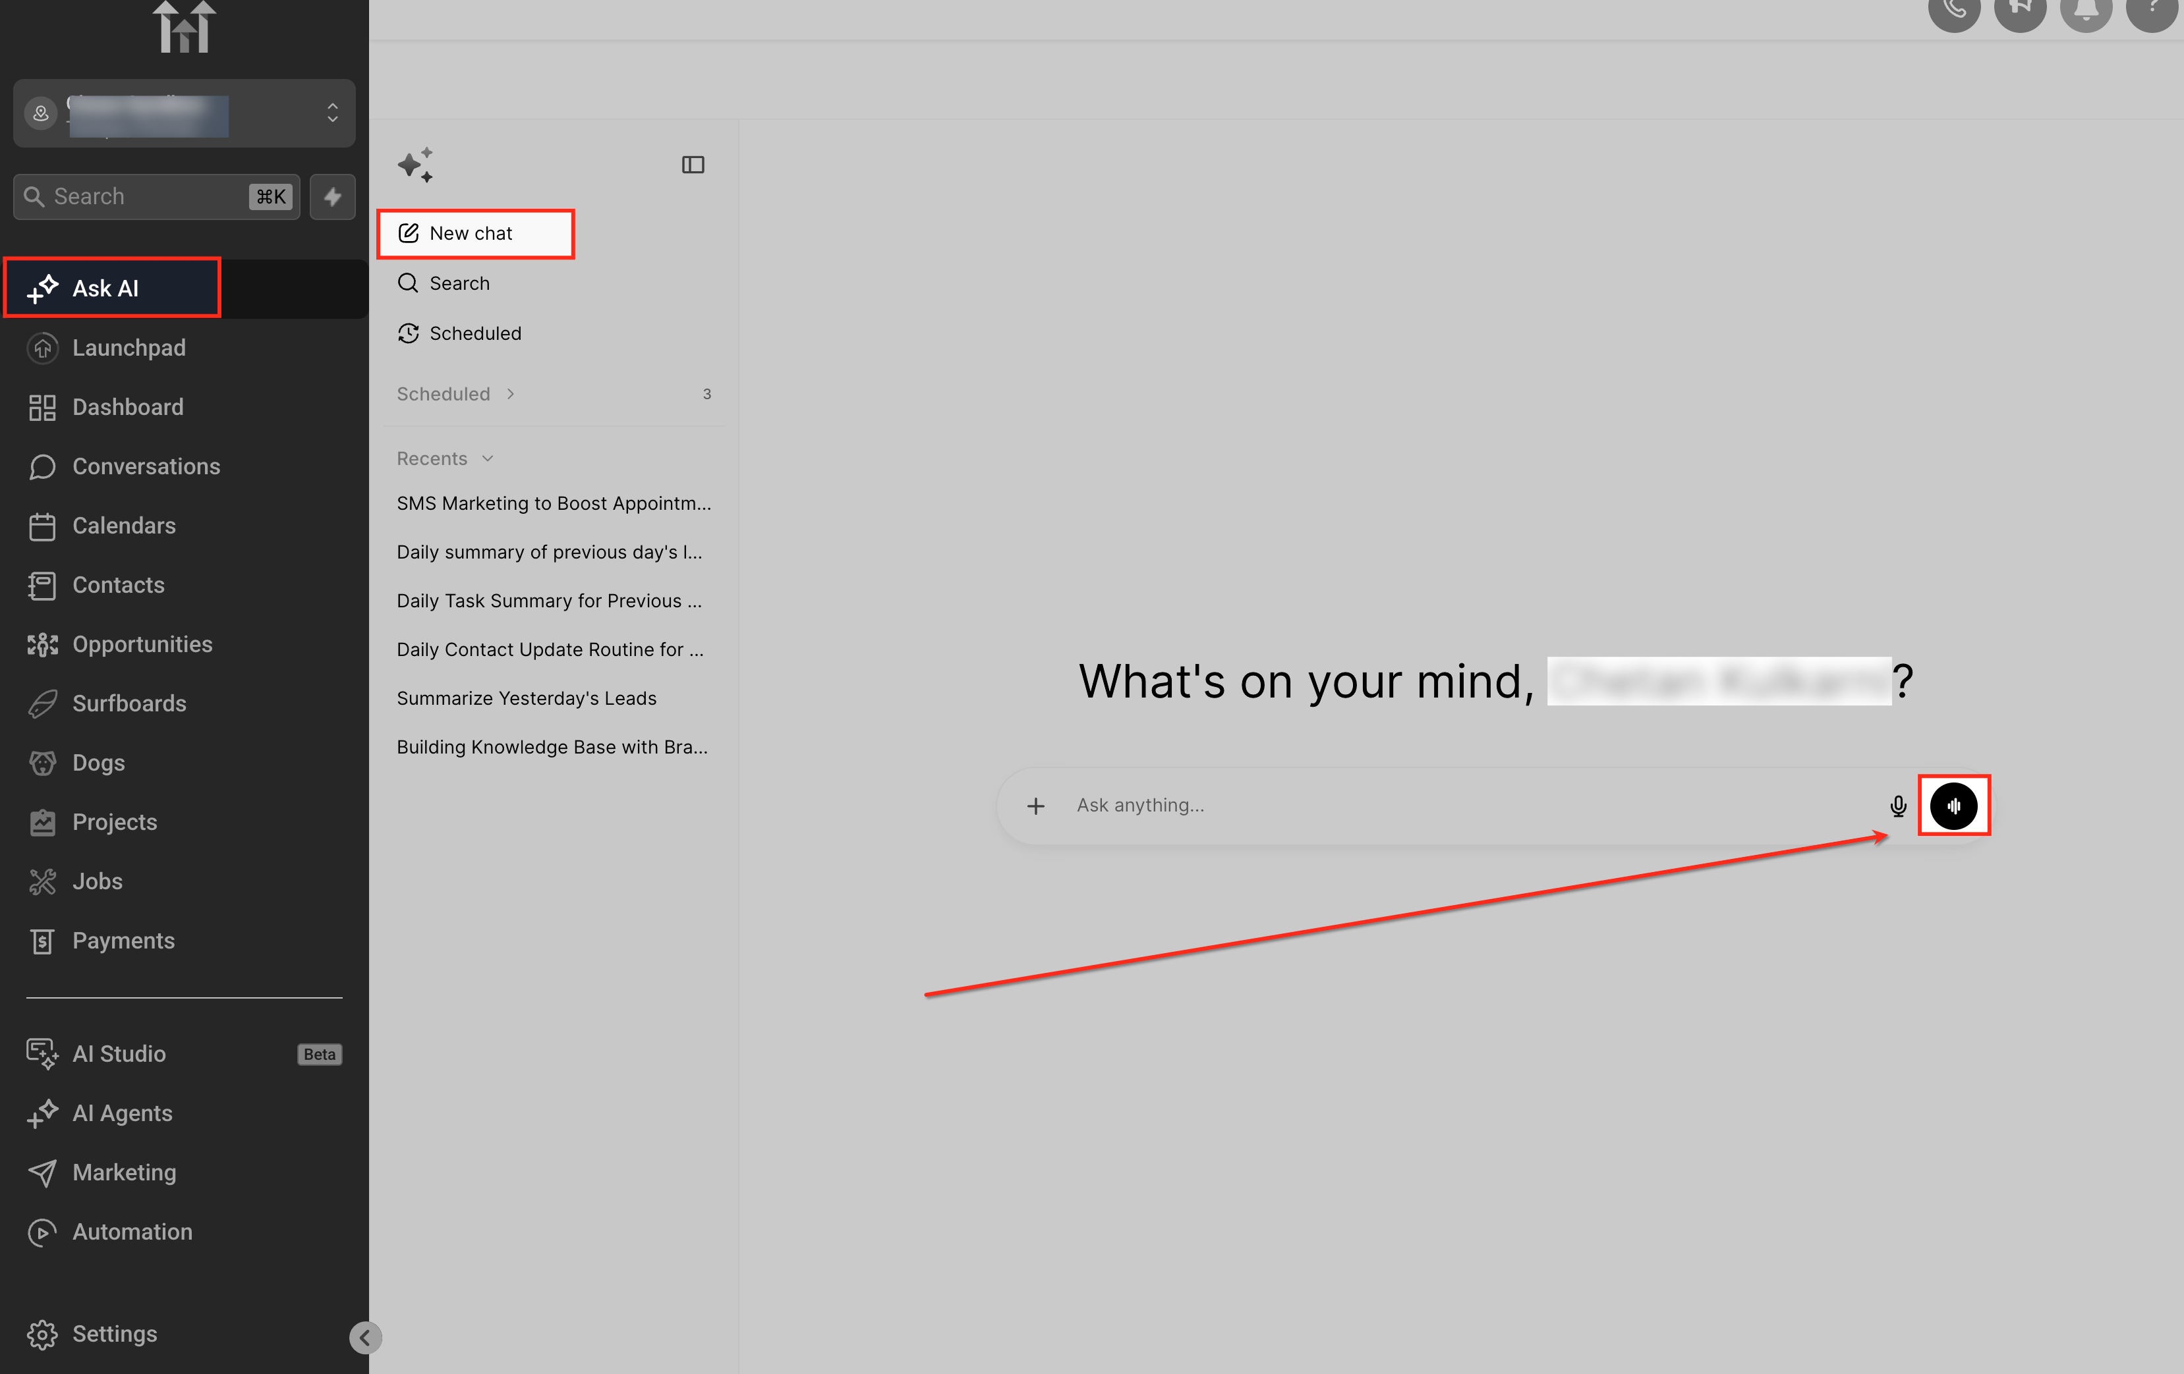The height and width of the screenshot is (1374, 2184).
Task: Open 'SMS Marketing to Boost Appointm...' chat
Action: [x=554, y=504]
